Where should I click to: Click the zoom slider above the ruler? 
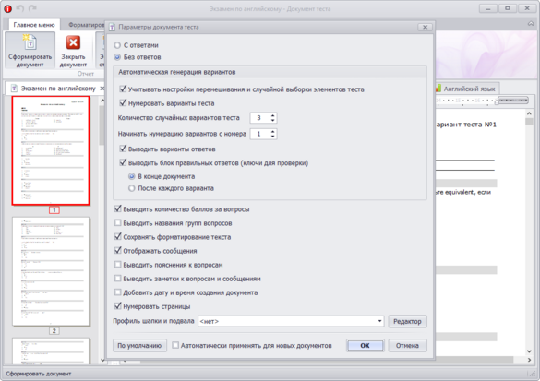(513, 101)
